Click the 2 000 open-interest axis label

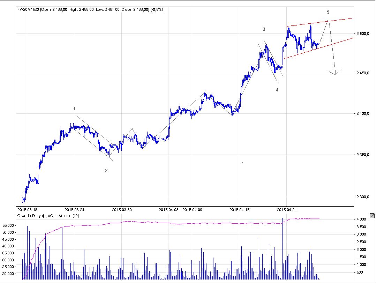coord(361,250)
